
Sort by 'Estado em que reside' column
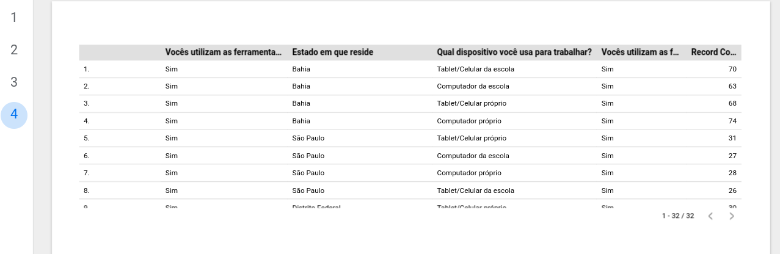tap(332, 53)
